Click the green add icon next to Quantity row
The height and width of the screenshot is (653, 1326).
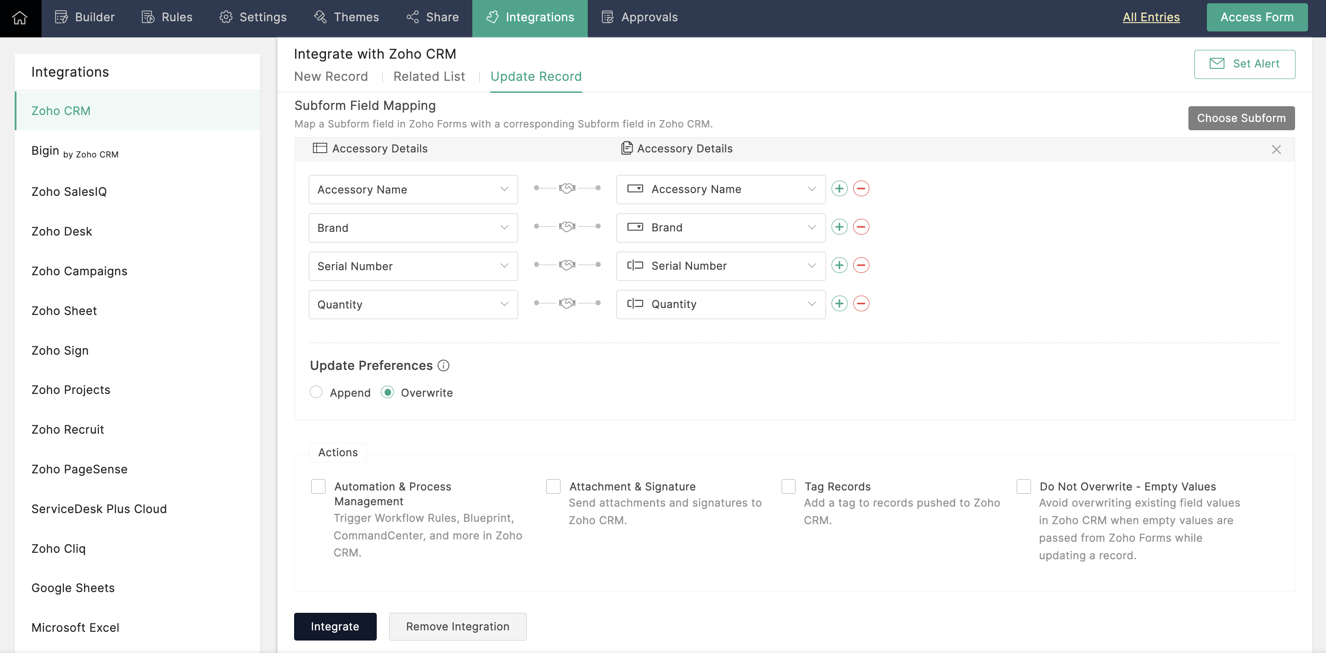(x=840, y=304)
